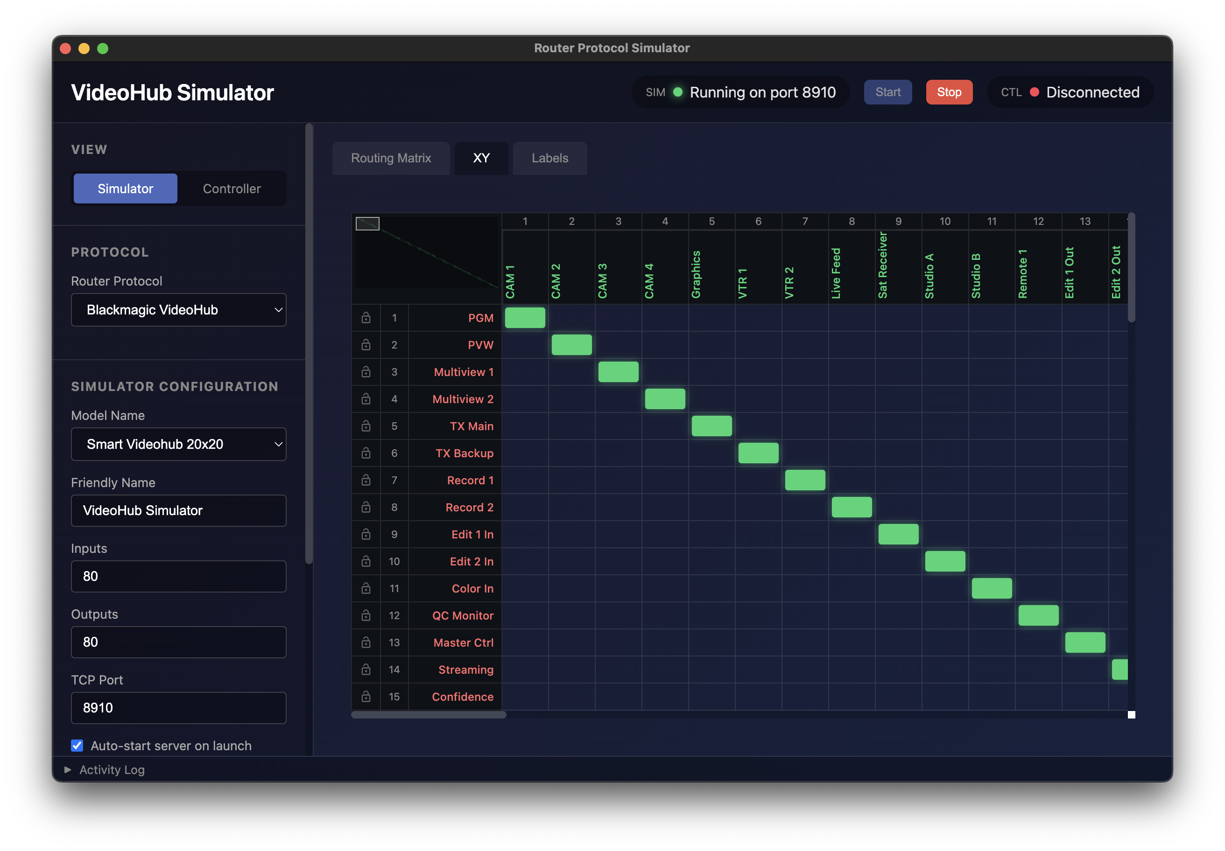Select the Sat Receiver column header
The height and width of the screenshot is (851, 1225).
(899, 267)
